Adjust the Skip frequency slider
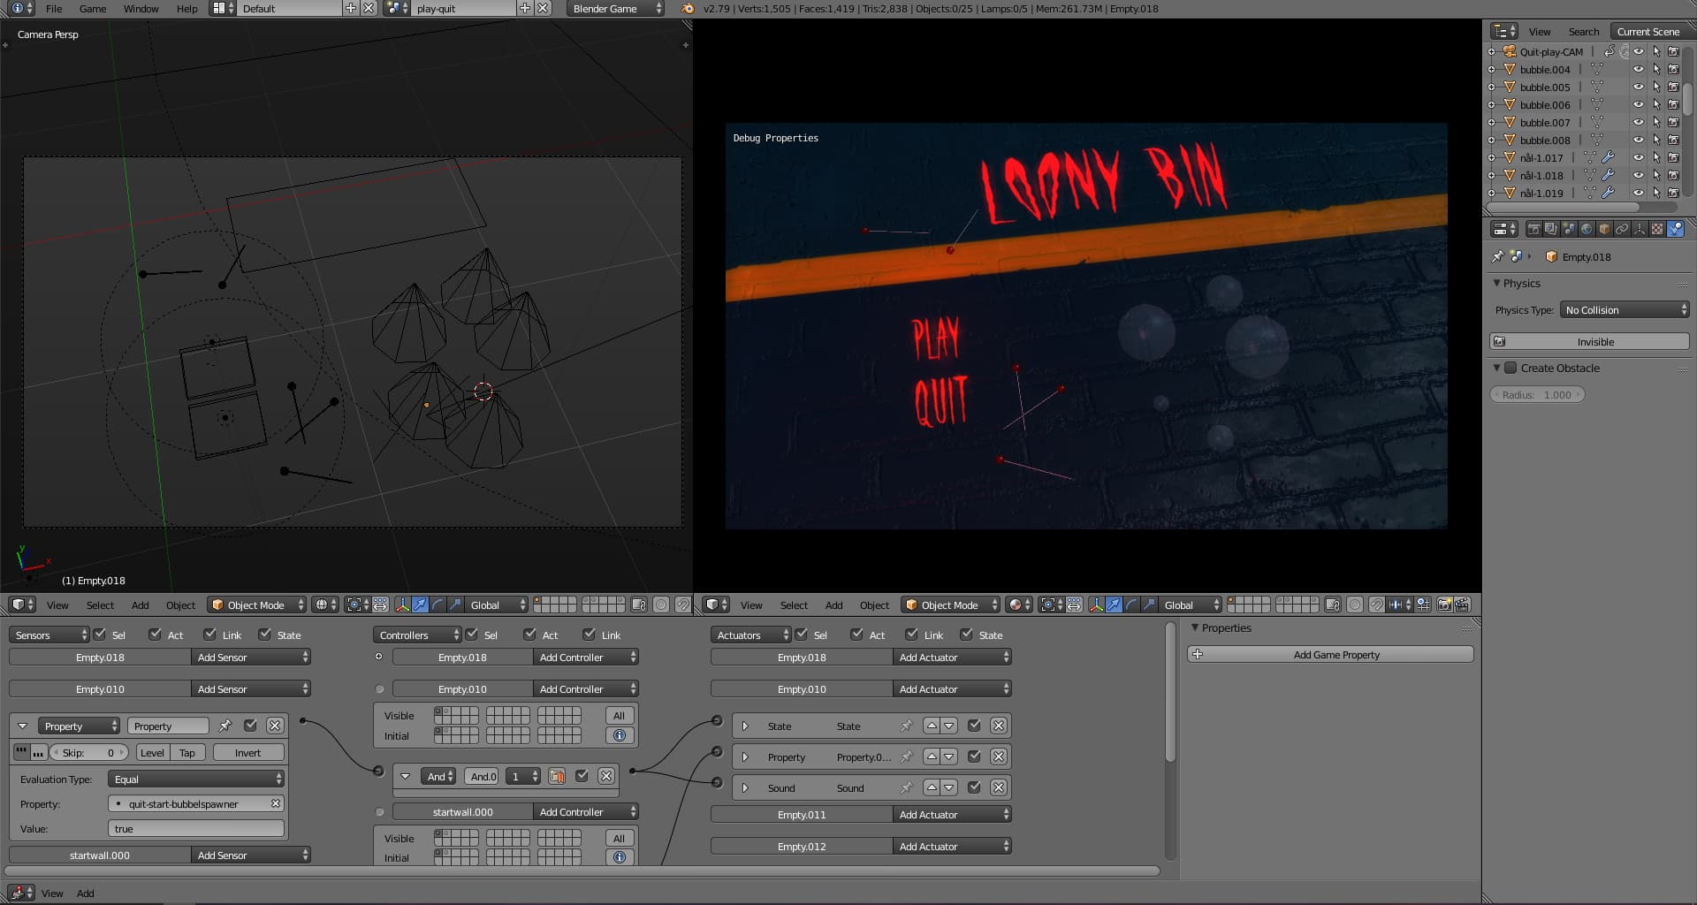The image size is (1697, 905). point(90,752)
